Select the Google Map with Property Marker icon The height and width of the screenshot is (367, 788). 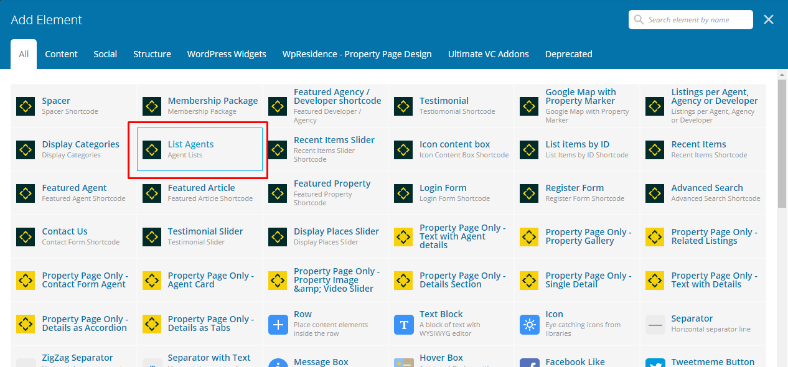point(529,106)
